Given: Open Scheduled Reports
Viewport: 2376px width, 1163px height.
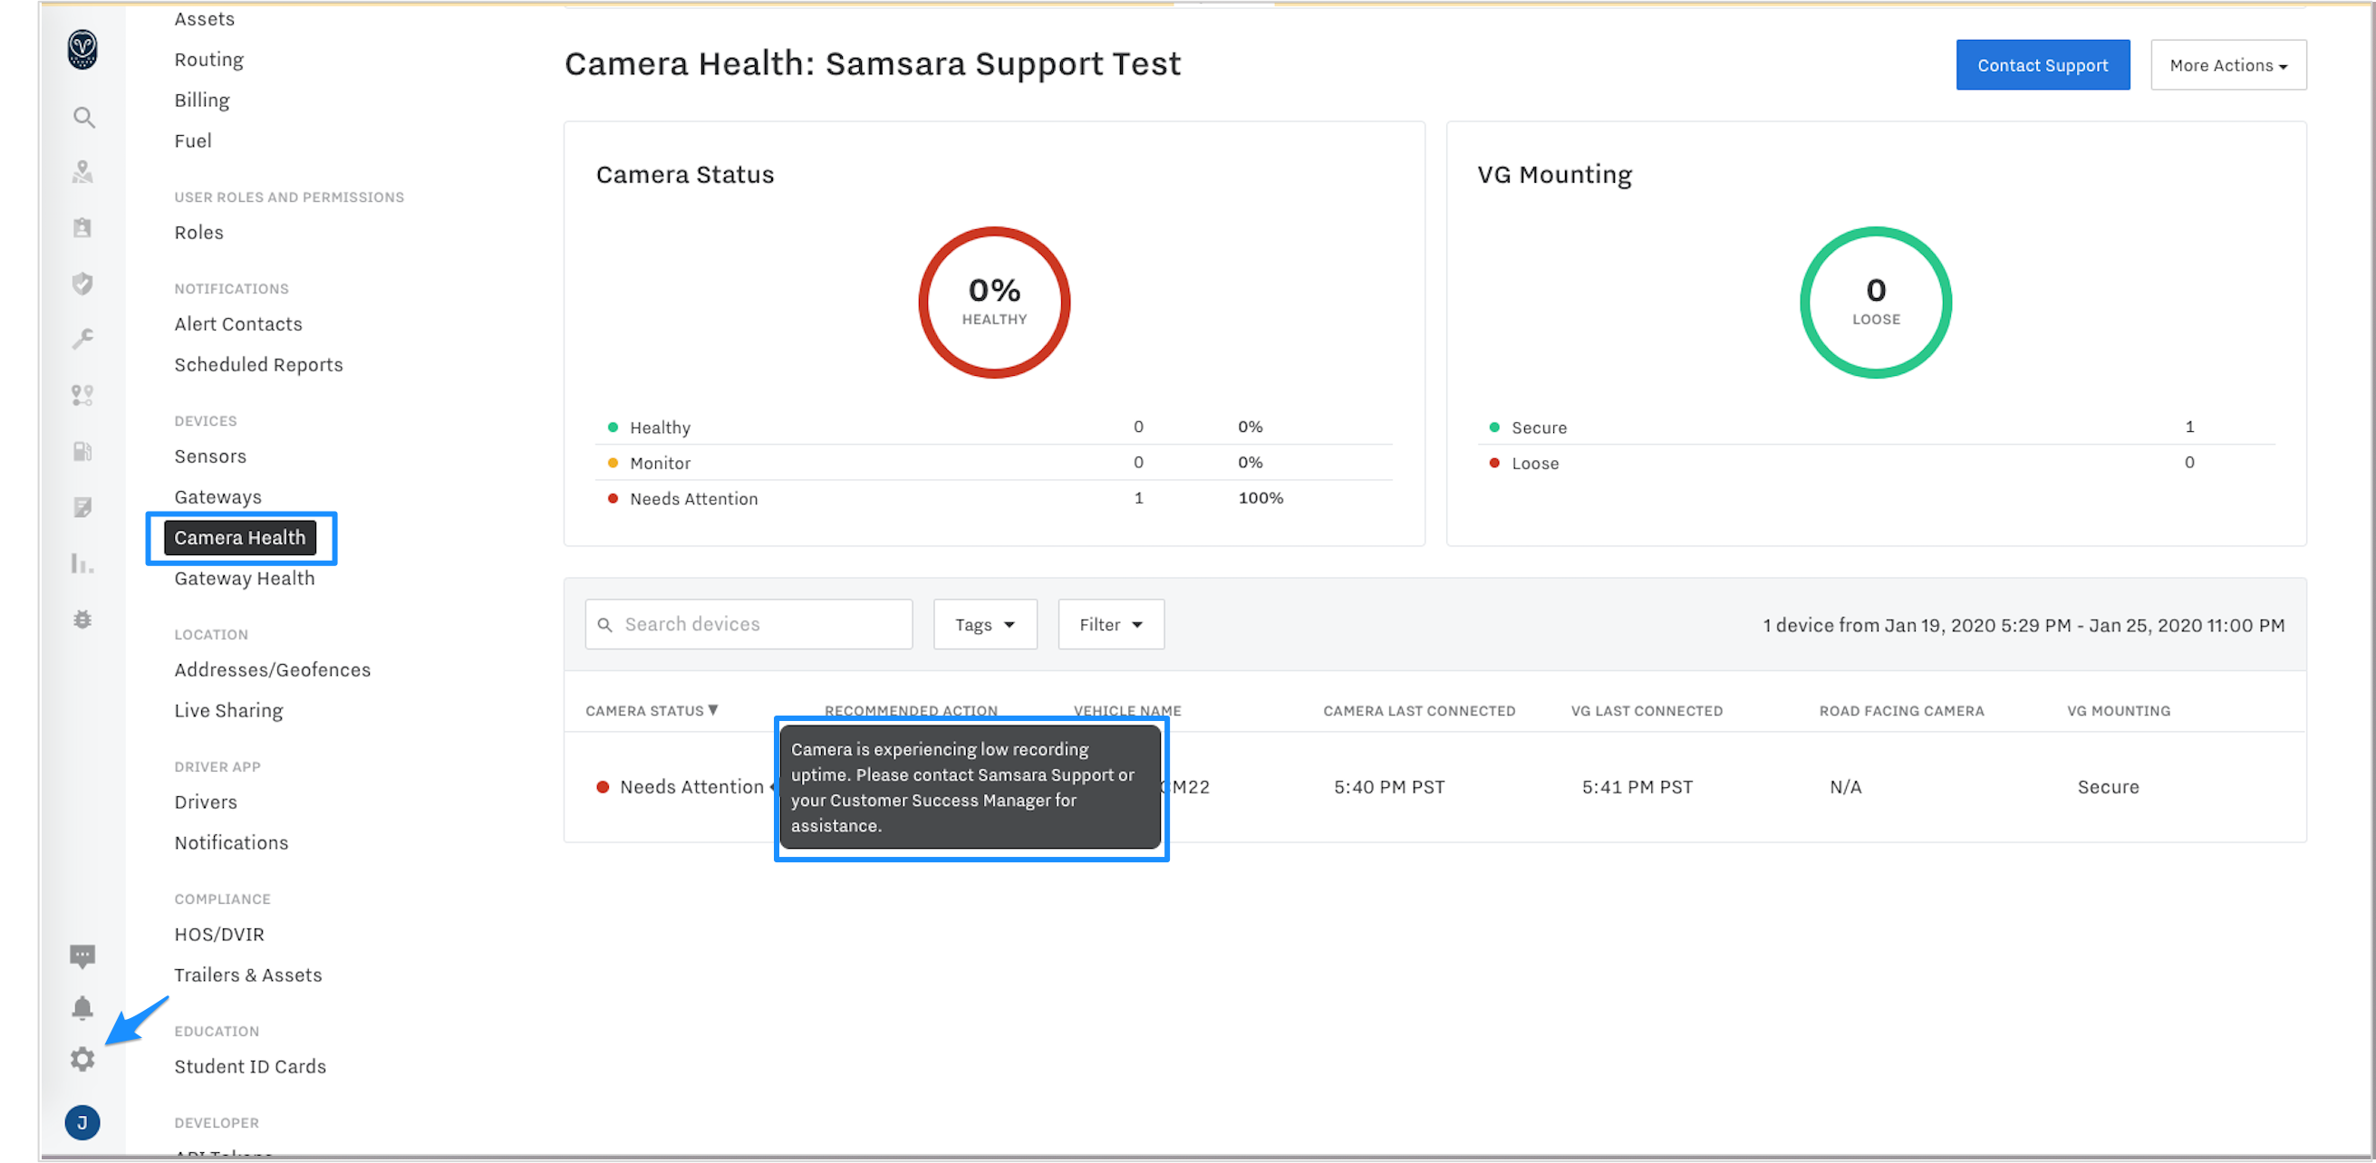Looking at the screenshot, I should coord(259,364).
